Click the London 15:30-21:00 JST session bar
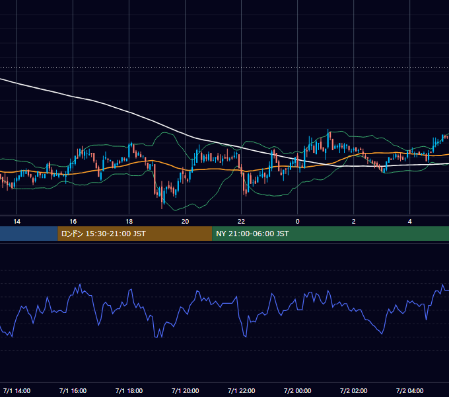 (135, 234)
